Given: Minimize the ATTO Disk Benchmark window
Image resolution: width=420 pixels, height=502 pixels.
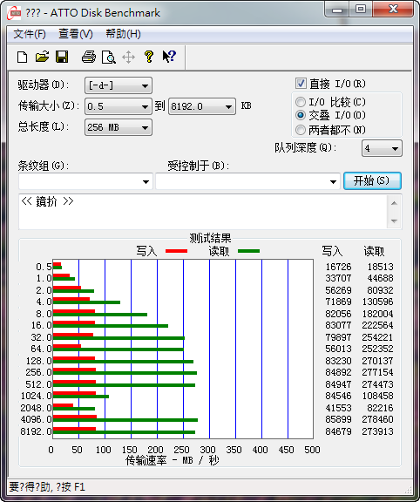Looking at the screenshot, I should tap(337, 10).
